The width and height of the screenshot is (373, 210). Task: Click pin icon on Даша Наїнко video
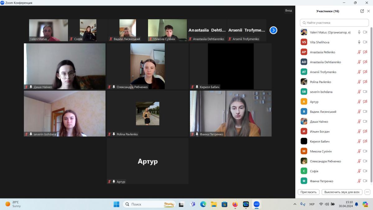pos(31,87)
